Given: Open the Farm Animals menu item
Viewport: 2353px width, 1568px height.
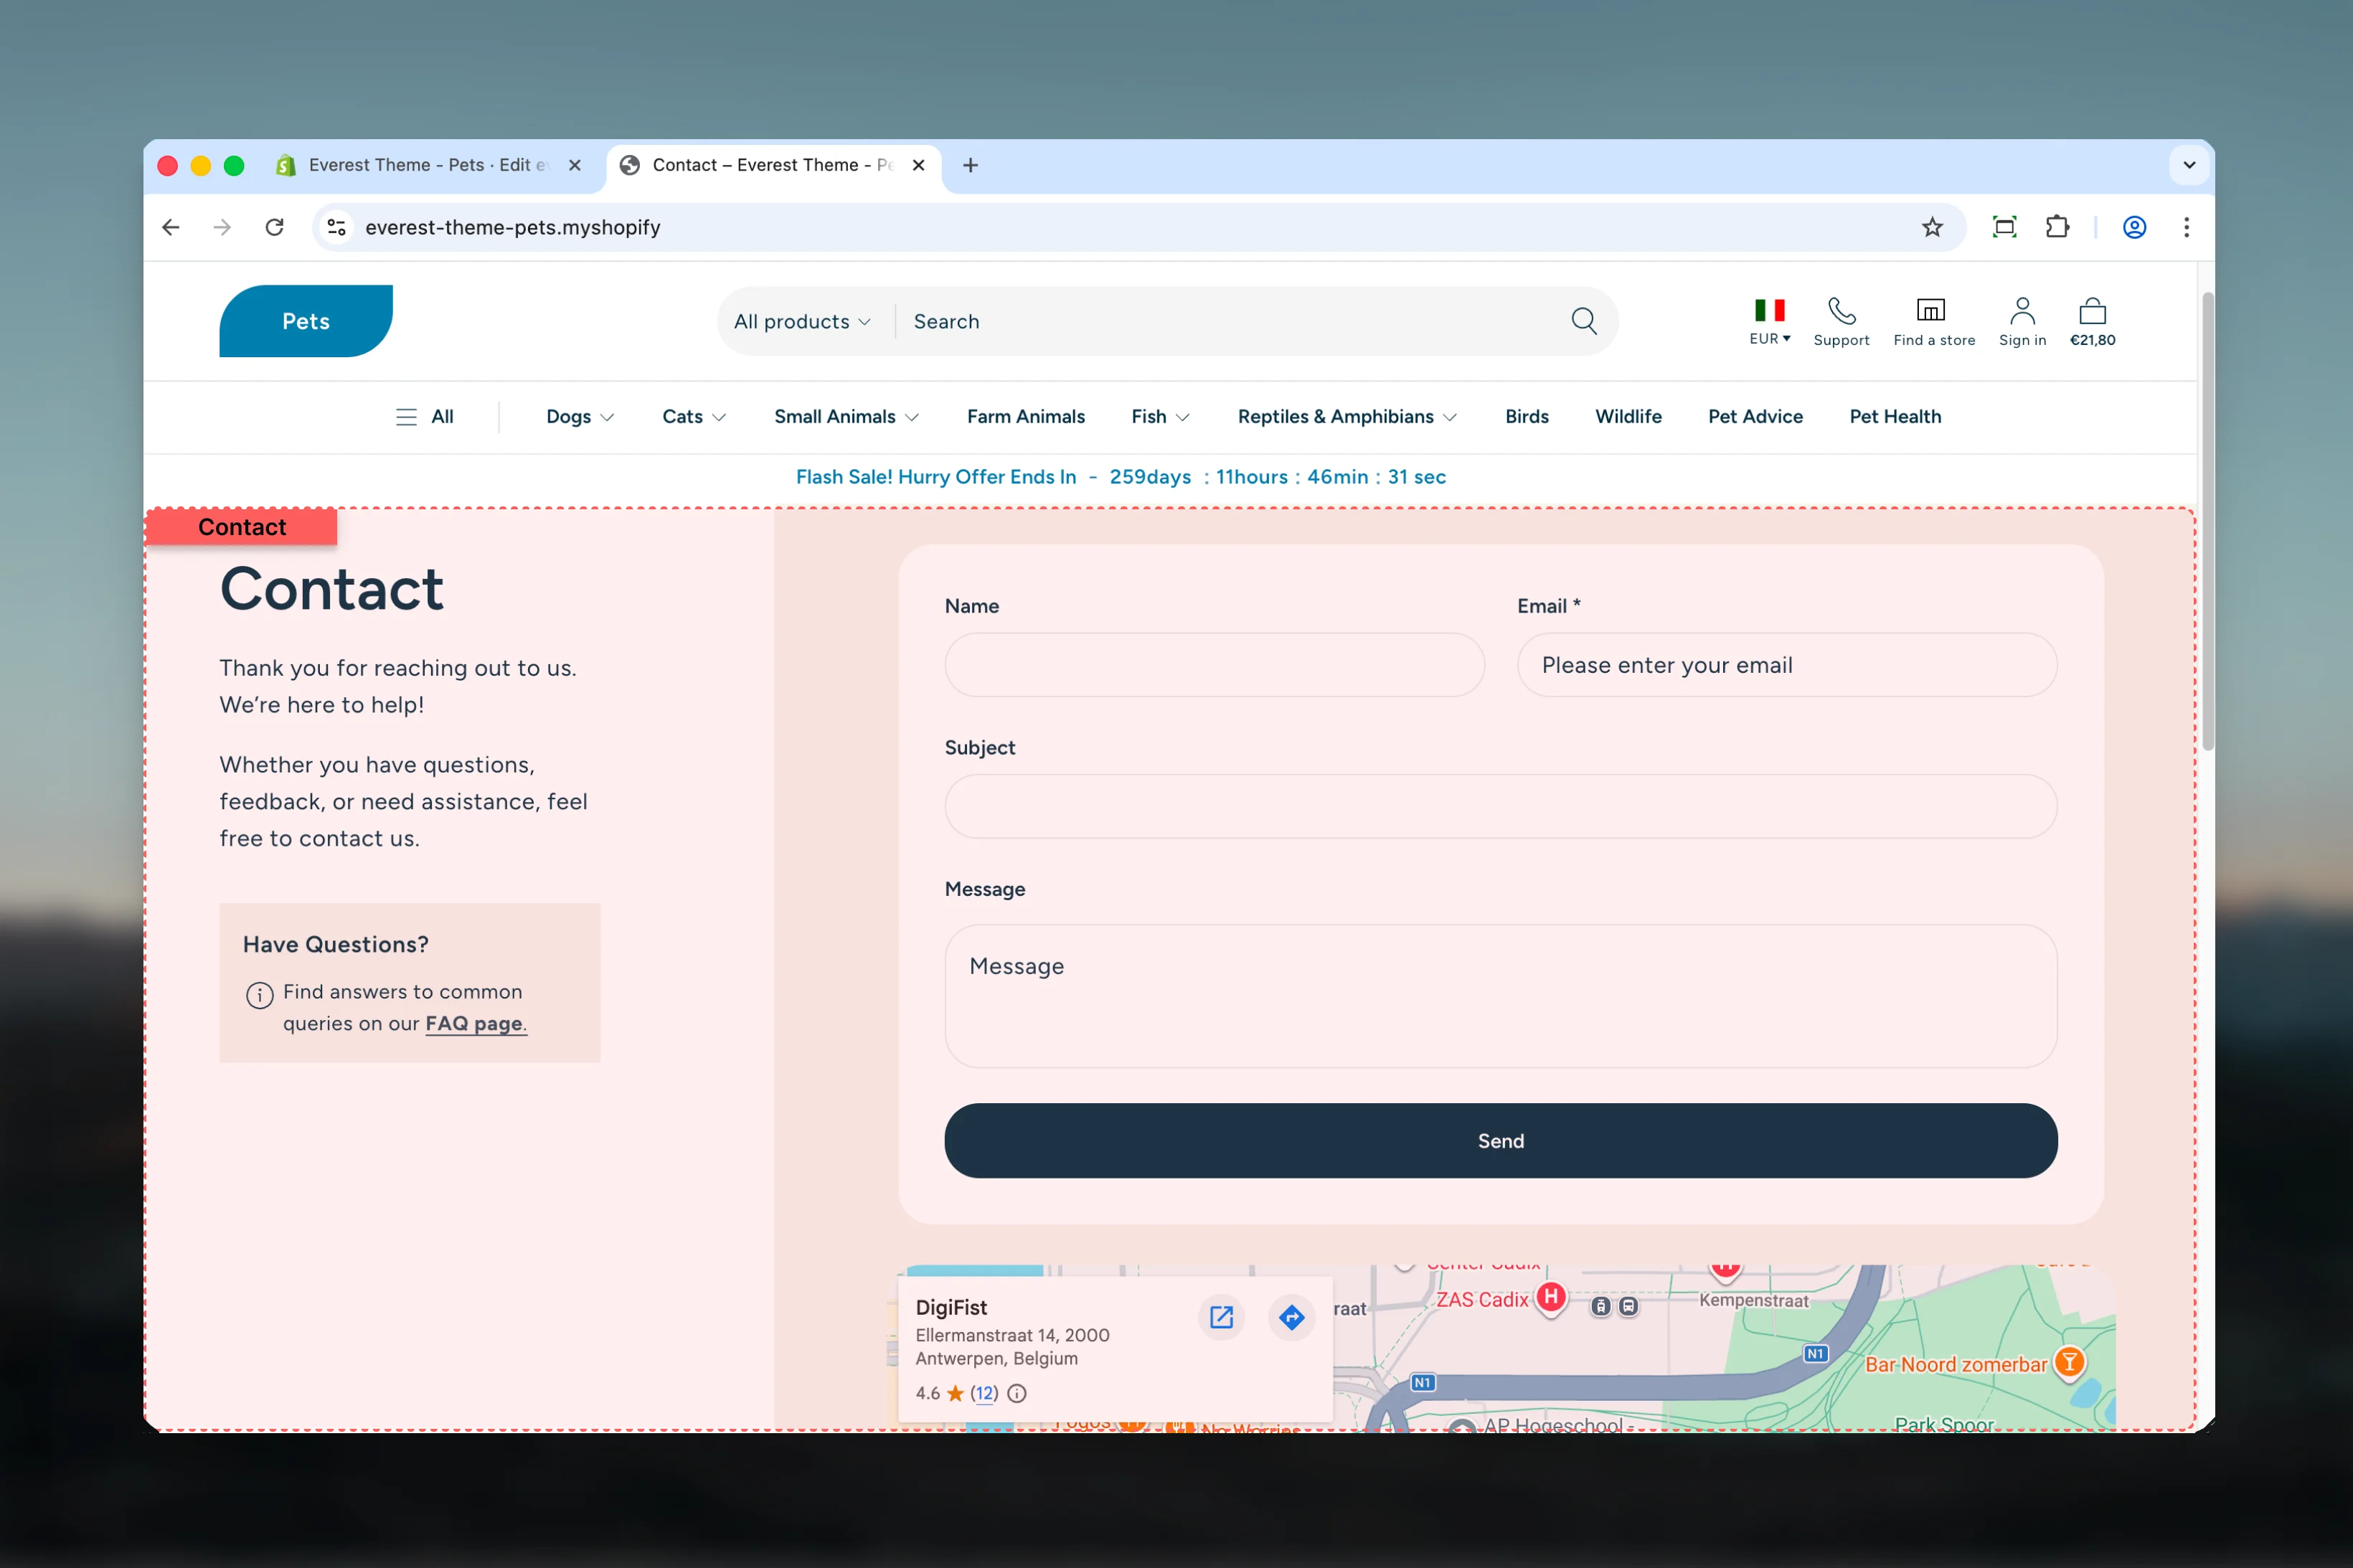Looking at the screenshot, I should click(1025, 417).
